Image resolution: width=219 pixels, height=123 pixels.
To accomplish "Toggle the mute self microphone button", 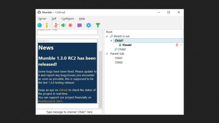I will tap(56, 25).
